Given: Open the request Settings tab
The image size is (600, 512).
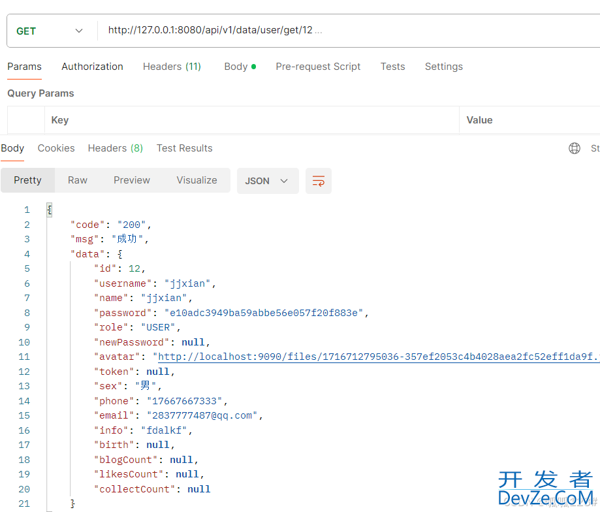Looking at the screenshot, I should point(443,67).
